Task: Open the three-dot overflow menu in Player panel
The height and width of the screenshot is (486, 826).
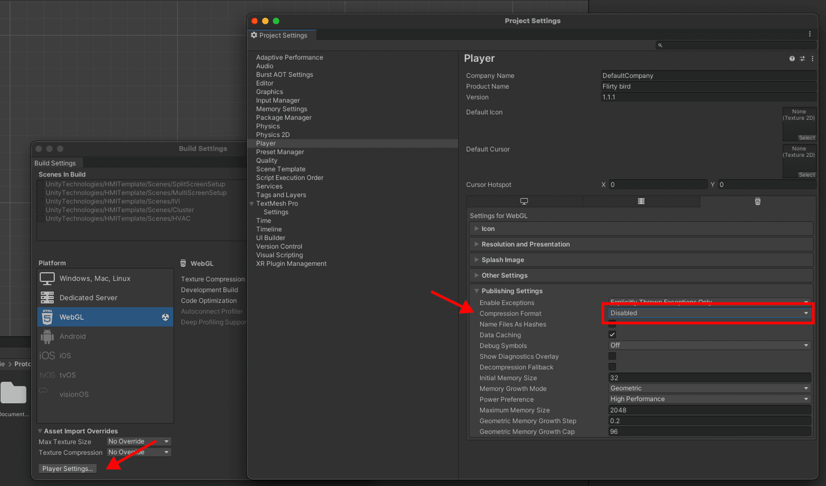Action: pos(813,59)
